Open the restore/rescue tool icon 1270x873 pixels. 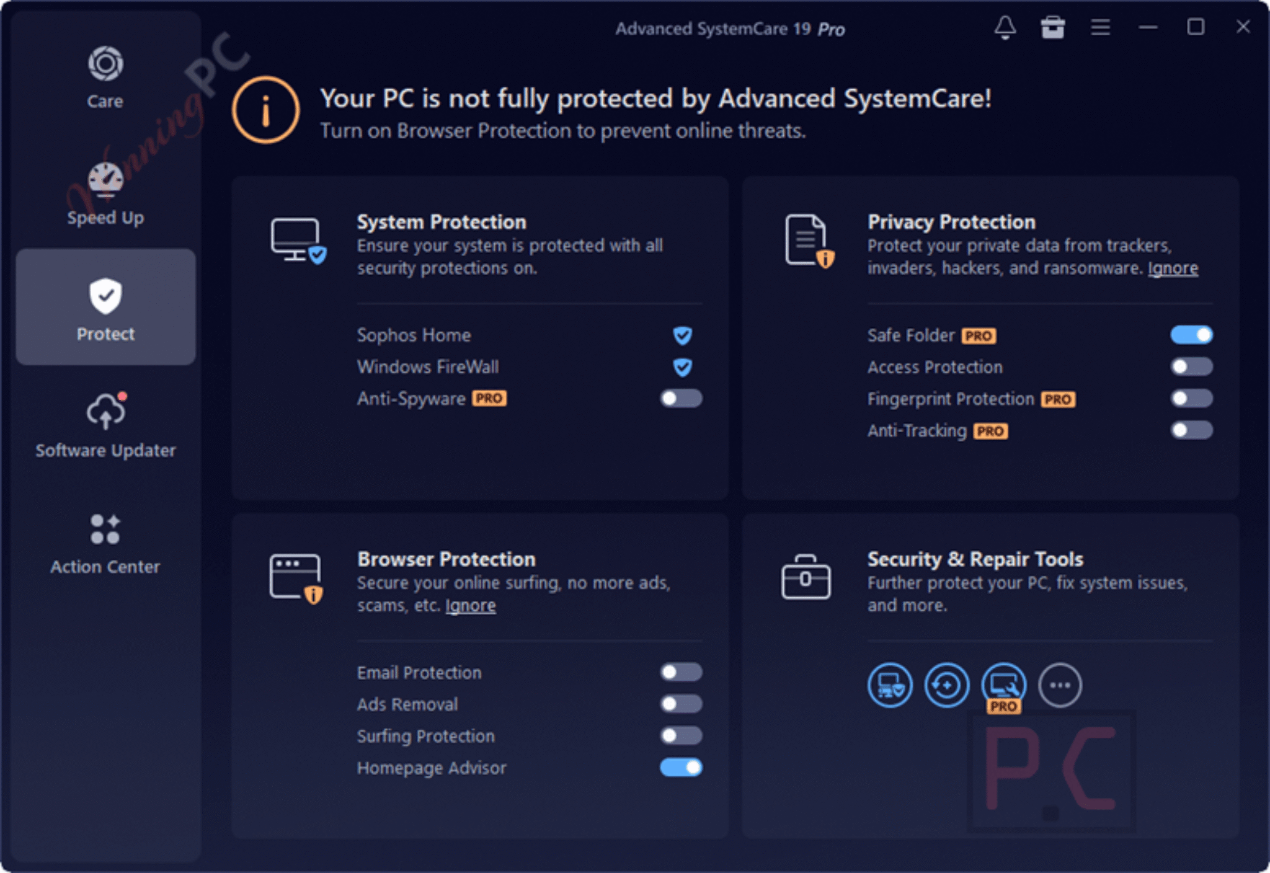[946, 685]
